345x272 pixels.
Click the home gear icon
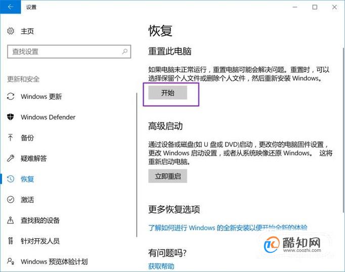click(x=11, y=31)
